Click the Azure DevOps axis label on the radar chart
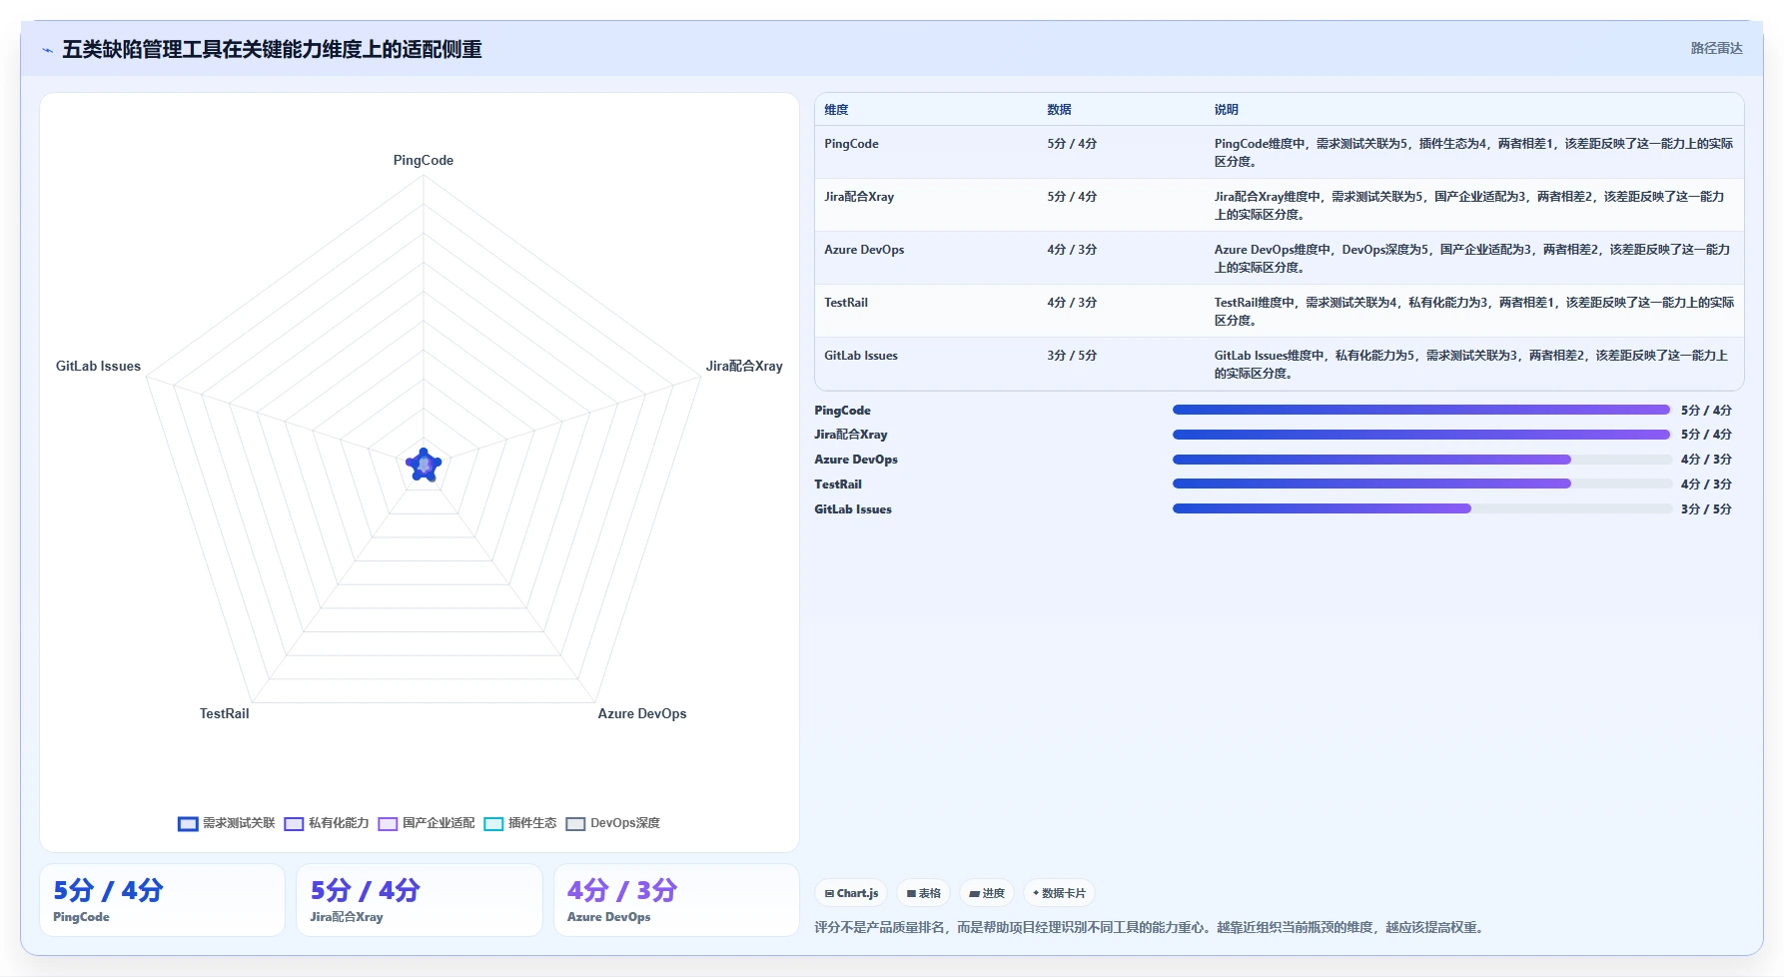Image resolution: width=1784 pixels, height=977 pixels. click(642, 713)
